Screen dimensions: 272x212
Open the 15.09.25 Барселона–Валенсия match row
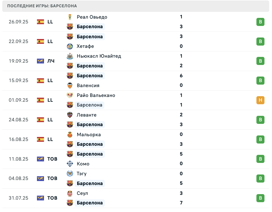pyautogui.click(x=136, y=81)
